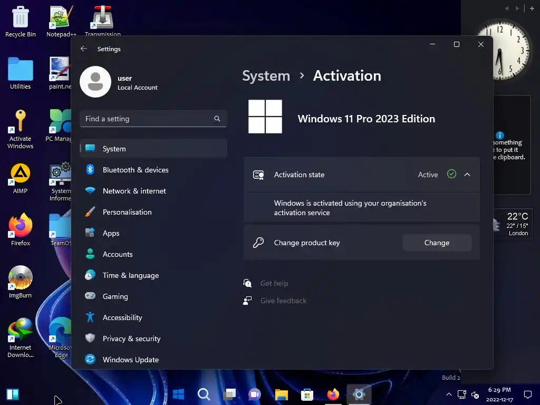Click the Activation state certificate icon
Viewport: 540px width, 405px height.
point(258,175)
